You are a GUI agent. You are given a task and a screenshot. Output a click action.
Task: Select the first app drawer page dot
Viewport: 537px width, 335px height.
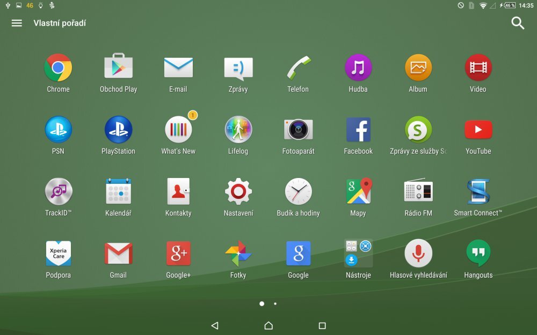click(x=262, y=303)
